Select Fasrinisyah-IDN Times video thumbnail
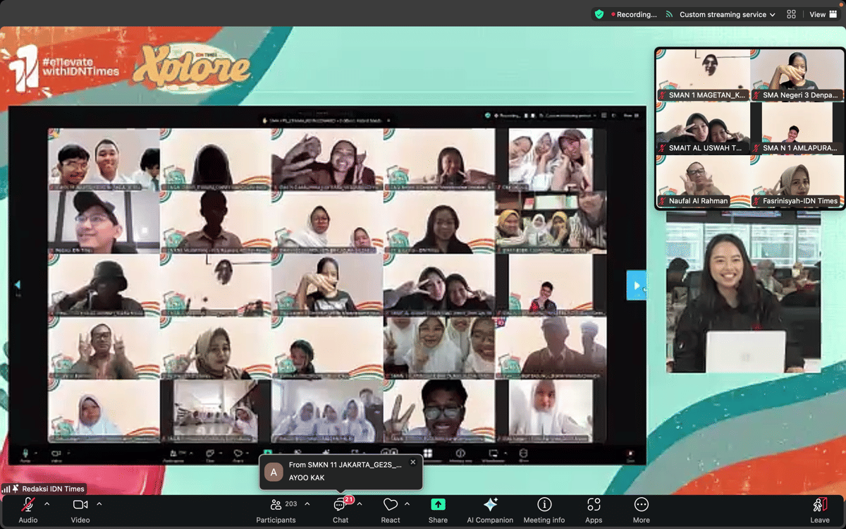 pyautogui.click(x=797, y=181)
